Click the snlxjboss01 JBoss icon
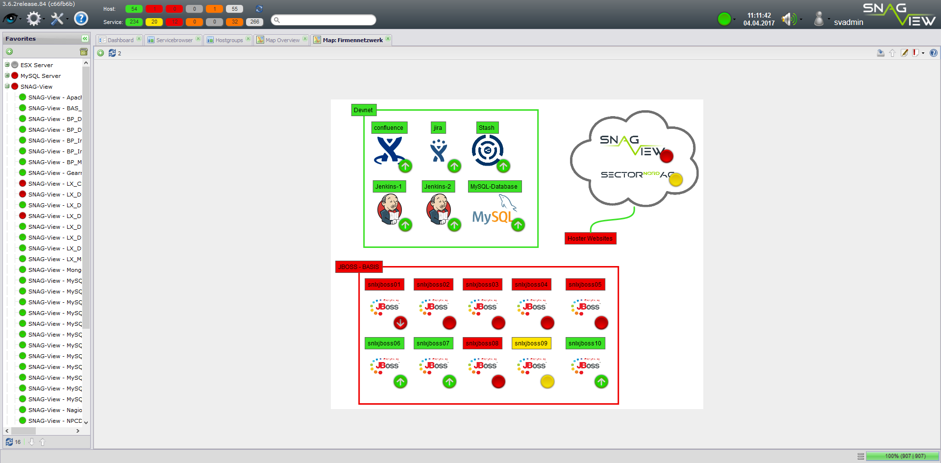This screenshot has height=463, width=941. click(x=385, y=307)
